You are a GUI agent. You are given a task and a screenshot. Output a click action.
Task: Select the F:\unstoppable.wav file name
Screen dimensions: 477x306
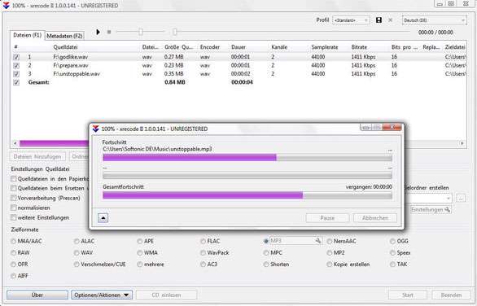[77, 74]
